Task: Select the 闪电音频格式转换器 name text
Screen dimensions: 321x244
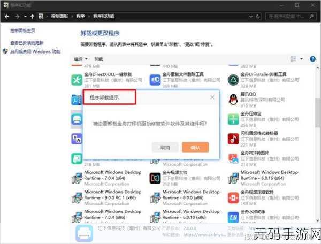Action: tap(259, 133)
